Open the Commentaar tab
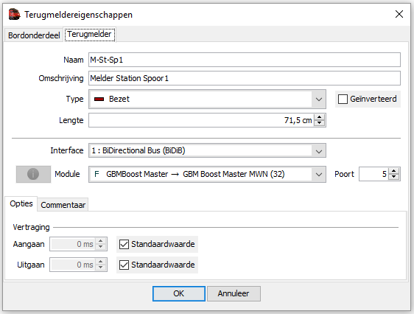This screenshot has height=314, width=414. click(x=63, y=205)
